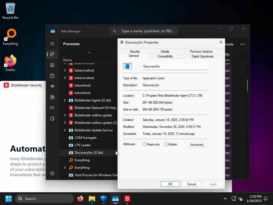Select the Everything process row without chevron
The image size is (273, 205).
(88, 160)
